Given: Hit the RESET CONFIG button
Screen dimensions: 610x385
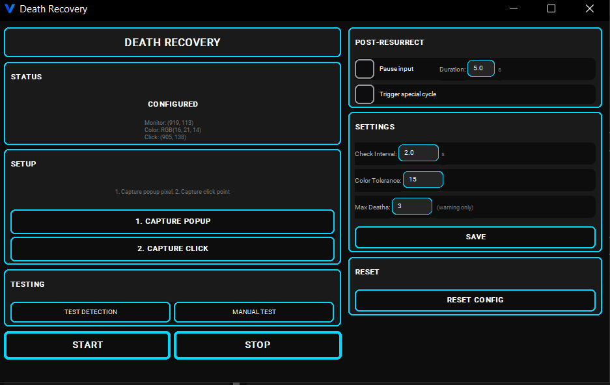Looking at the screenshot, I should point(475,300).
